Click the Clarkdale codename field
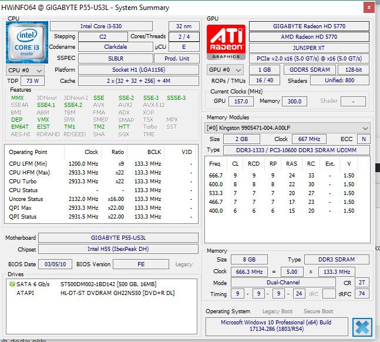The width and height of the screenshot is (380, 342). pyautogui.click(x=116, y=47)
